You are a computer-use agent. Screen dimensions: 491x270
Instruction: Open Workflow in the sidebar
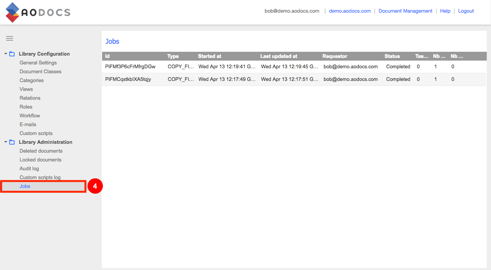tap(30, 116)
